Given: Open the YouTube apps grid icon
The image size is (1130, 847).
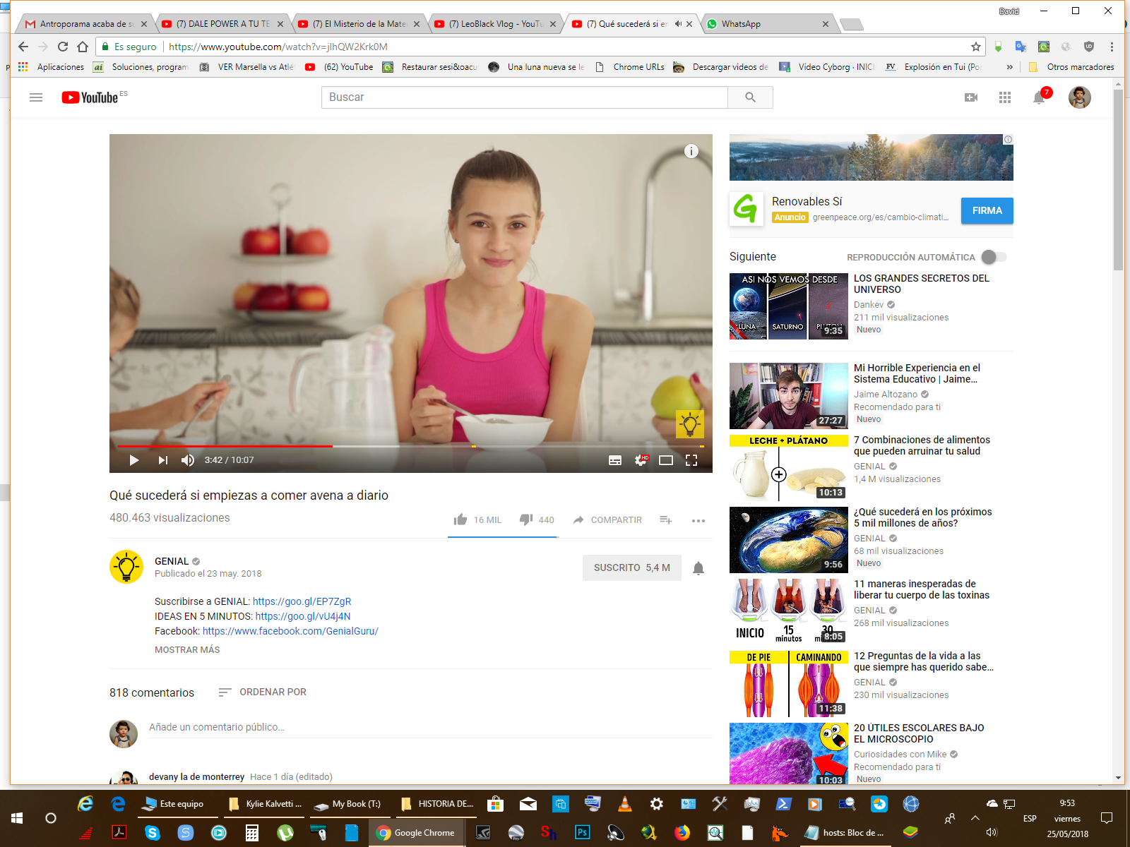Looking at the screenshot, I should pyautogui.click(x=1005, y=97).
